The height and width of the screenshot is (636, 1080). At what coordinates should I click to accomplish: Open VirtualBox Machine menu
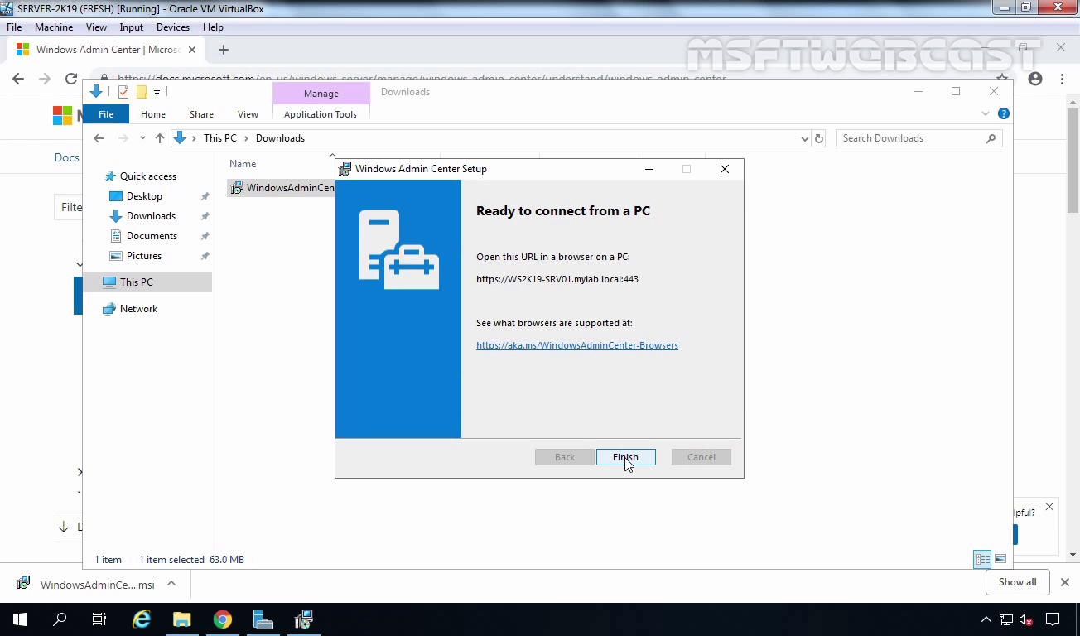54,27
